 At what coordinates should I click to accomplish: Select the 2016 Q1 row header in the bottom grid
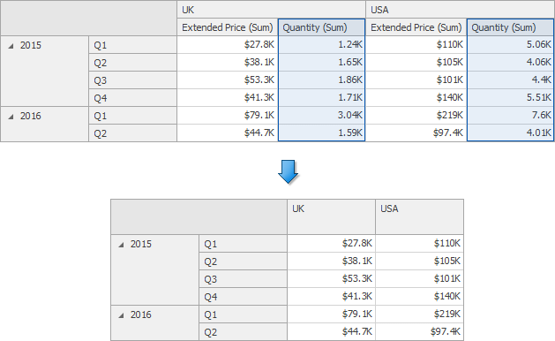coord(244,314)
